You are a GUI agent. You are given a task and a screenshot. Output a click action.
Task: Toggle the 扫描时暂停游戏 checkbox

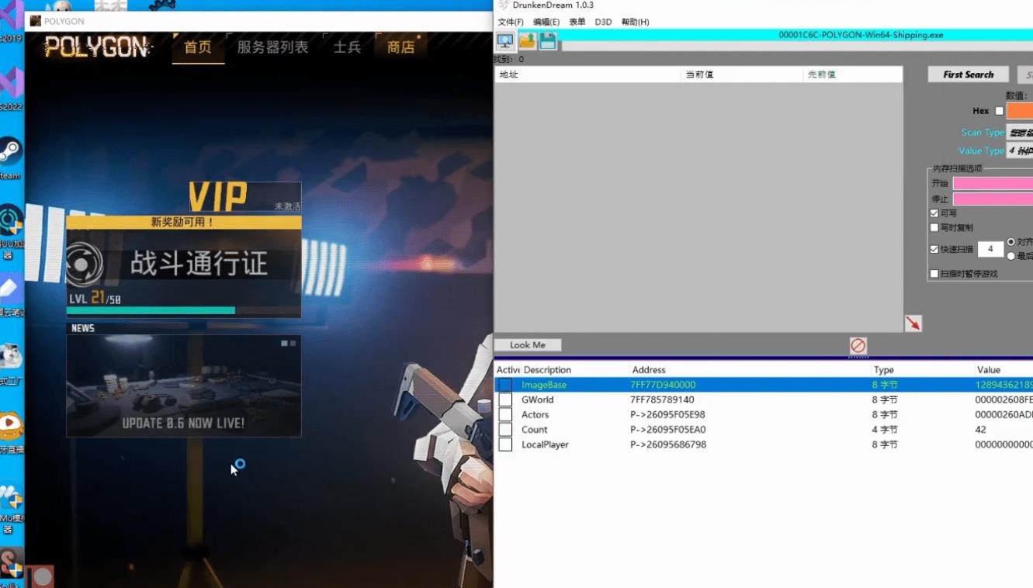[x=934, y=274]
